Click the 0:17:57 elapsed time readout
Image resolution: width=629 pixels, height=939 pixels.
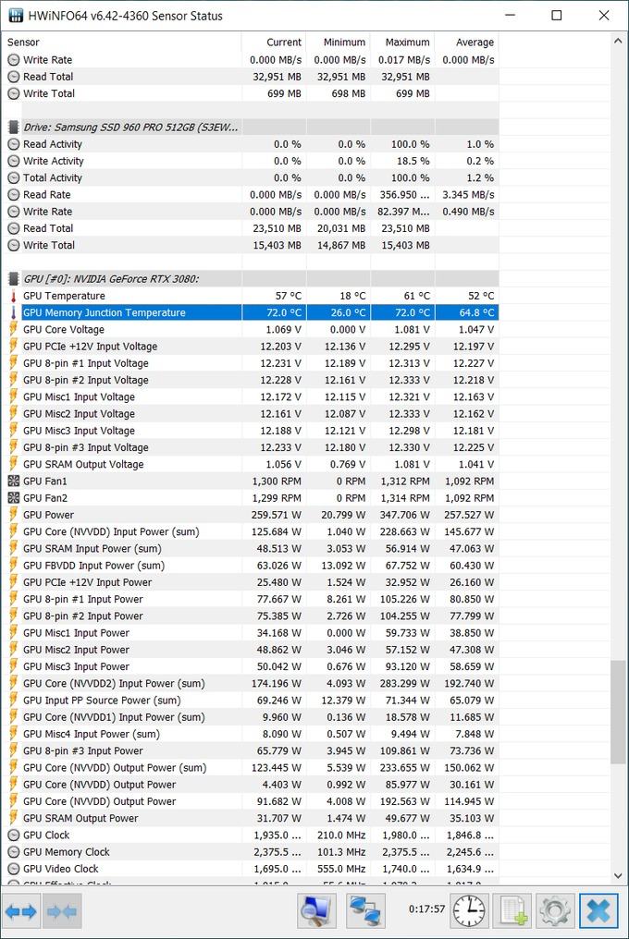click(x=427, y=909)
